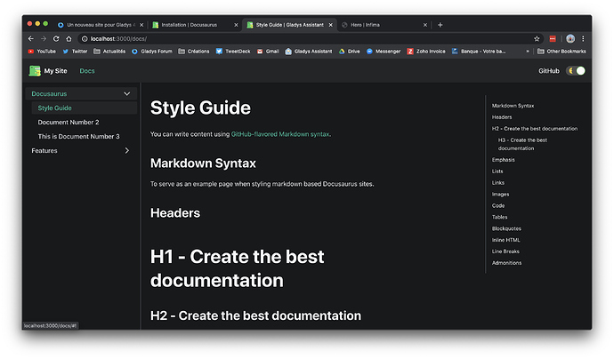This screenshot has height=359, width=614.
Task: Jump to Inline HTML in table of contents
Action: [506, 240]
